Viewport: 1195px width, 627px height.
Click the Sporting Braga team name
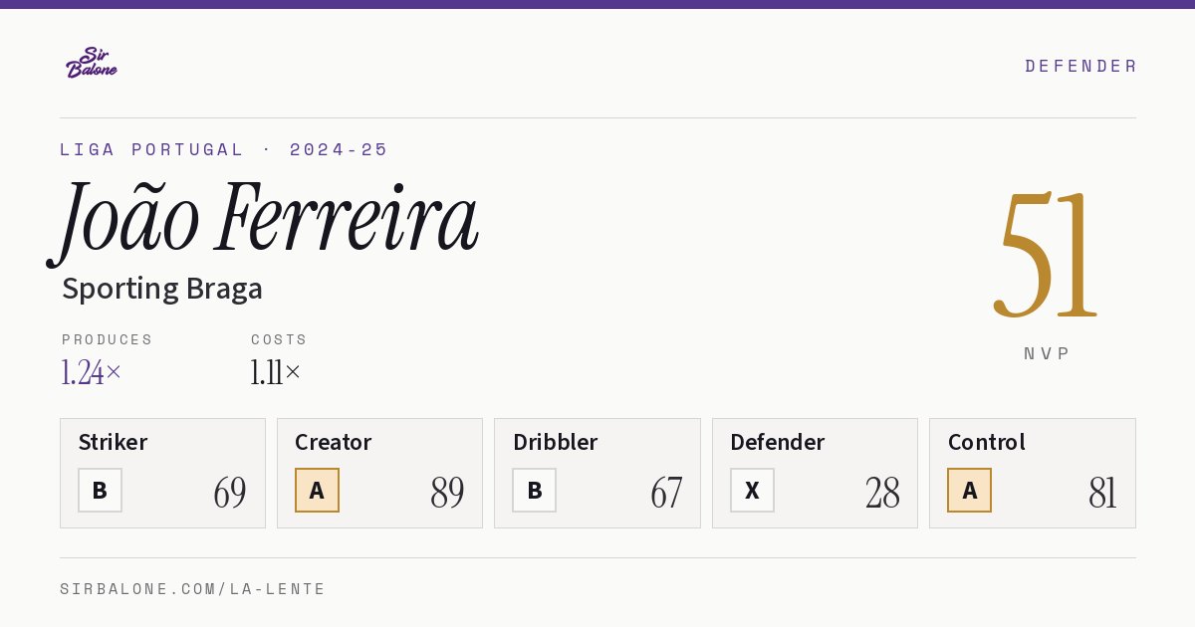pos(162,289)
